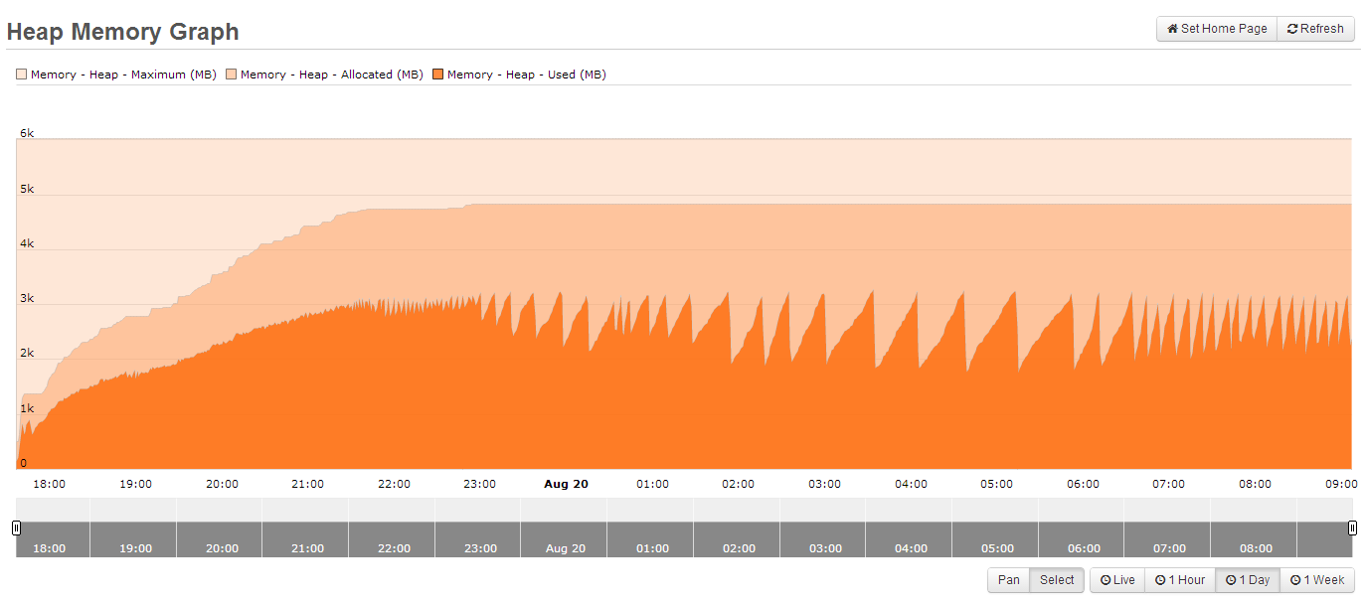Click the Heap Memory Graph heading

coord(123,32)
